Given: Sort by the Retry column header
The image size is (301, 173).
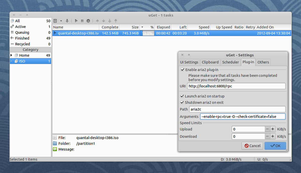Looking at the screenshot, I should tap(250, 27).
